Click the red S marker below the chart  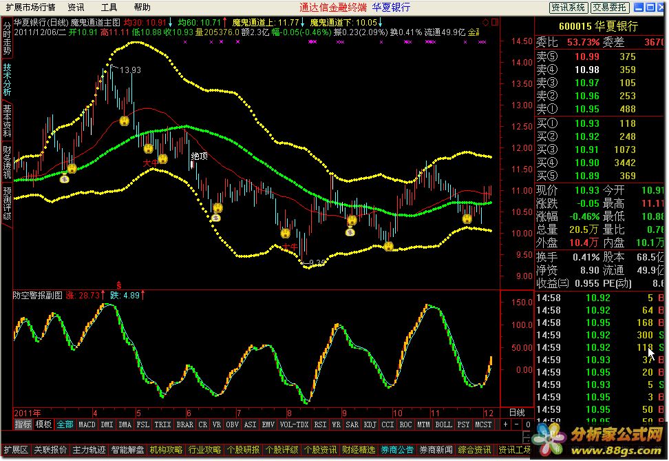pyautogui.click(x=118, y=285)
